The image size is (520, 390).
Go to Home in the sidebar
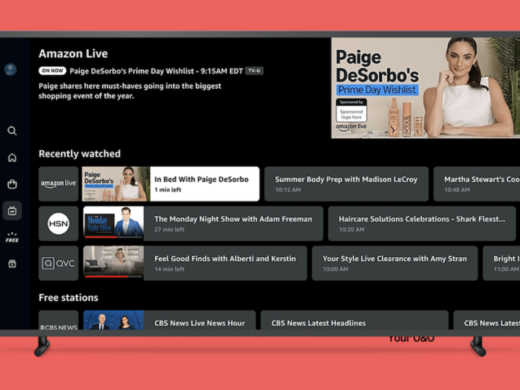pyautogui.click(x=12, y=157)
